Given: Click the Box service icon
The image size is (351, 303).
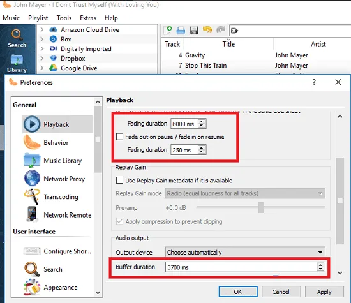Looking at the screenshot, I should tap(53, 39).
